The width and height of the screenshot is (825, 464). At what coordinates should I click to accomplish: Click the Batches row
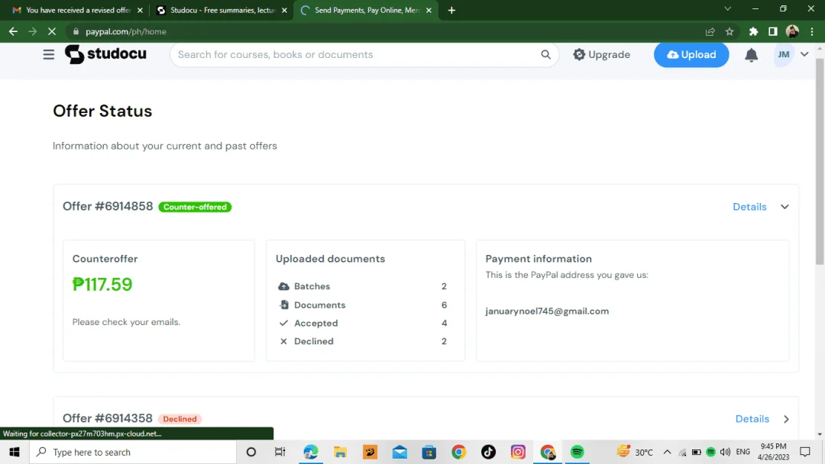(363, 286)
